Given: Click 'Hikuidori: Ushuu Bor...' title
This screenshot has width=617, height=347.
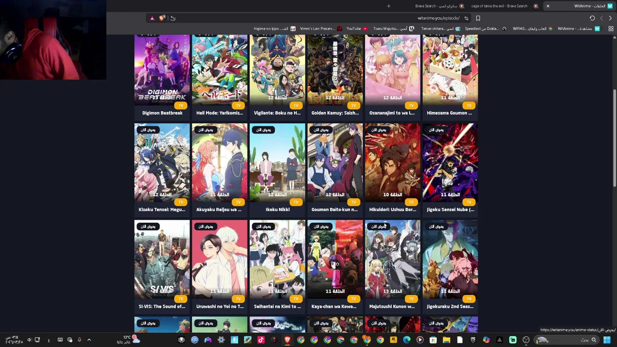Looking at the screenshot, I should point(392,210).
